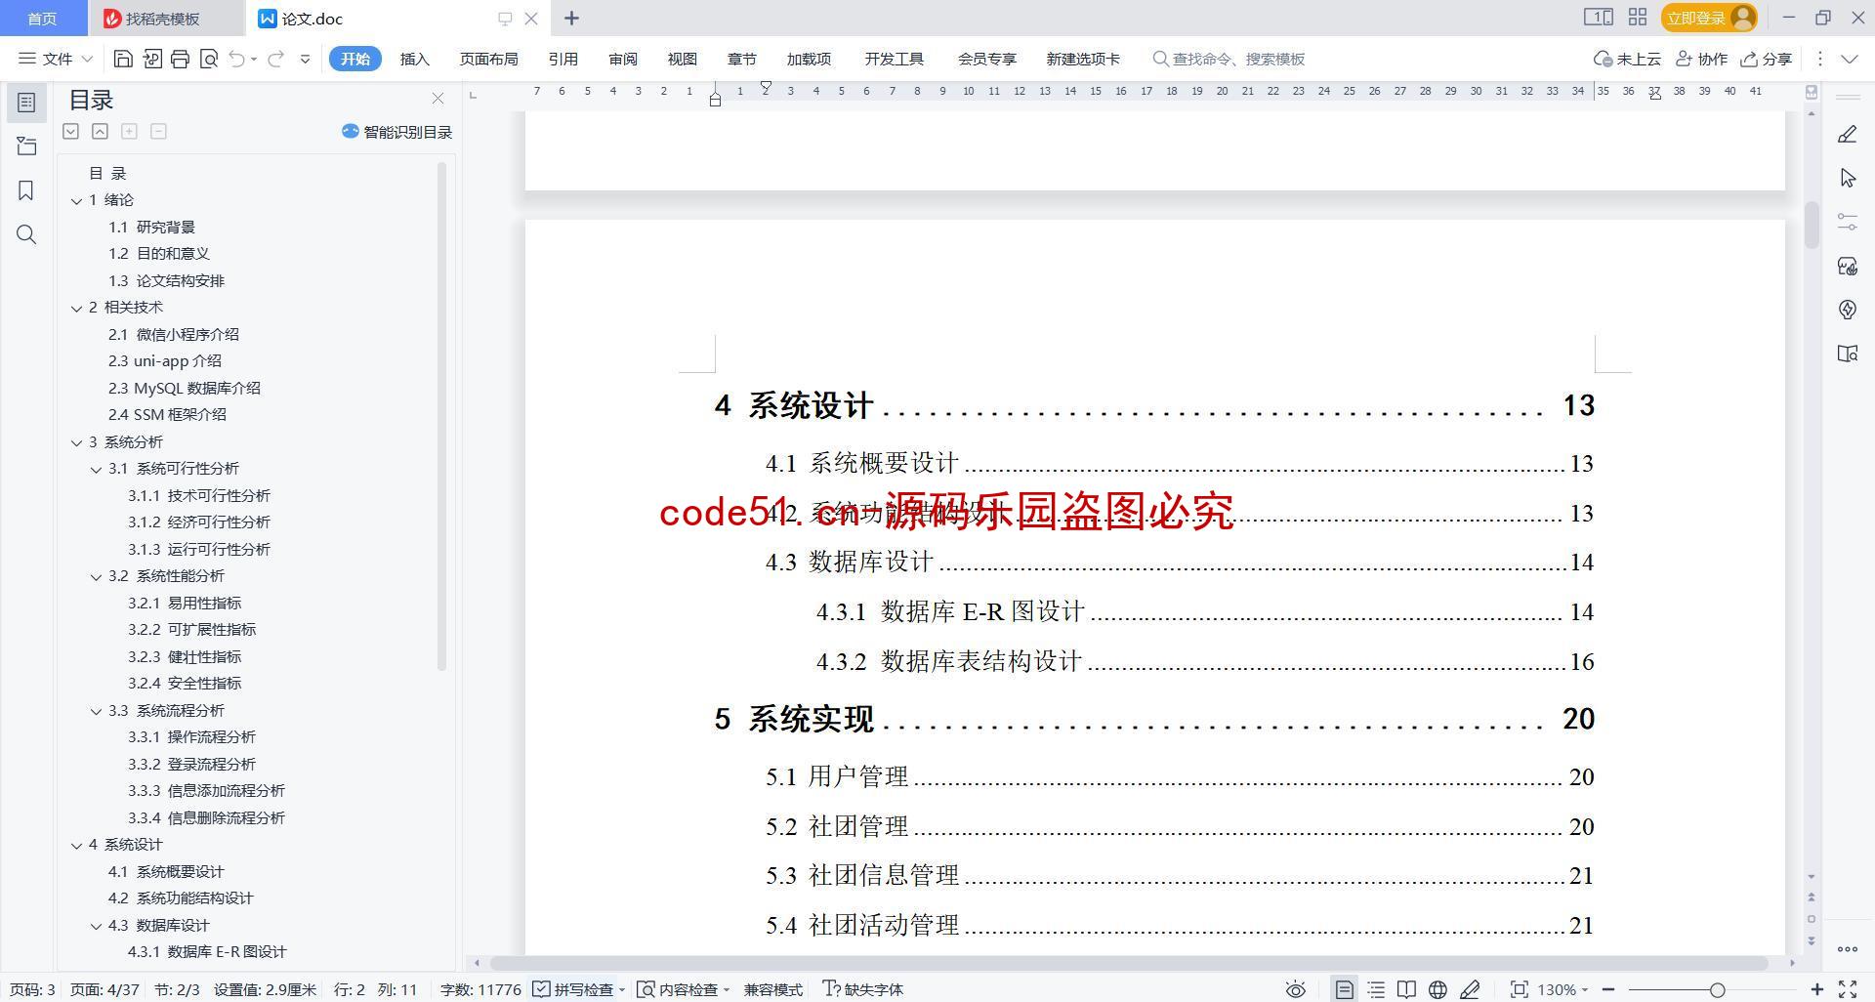Open the quick access toolbar customize arrow

(305, 60)
